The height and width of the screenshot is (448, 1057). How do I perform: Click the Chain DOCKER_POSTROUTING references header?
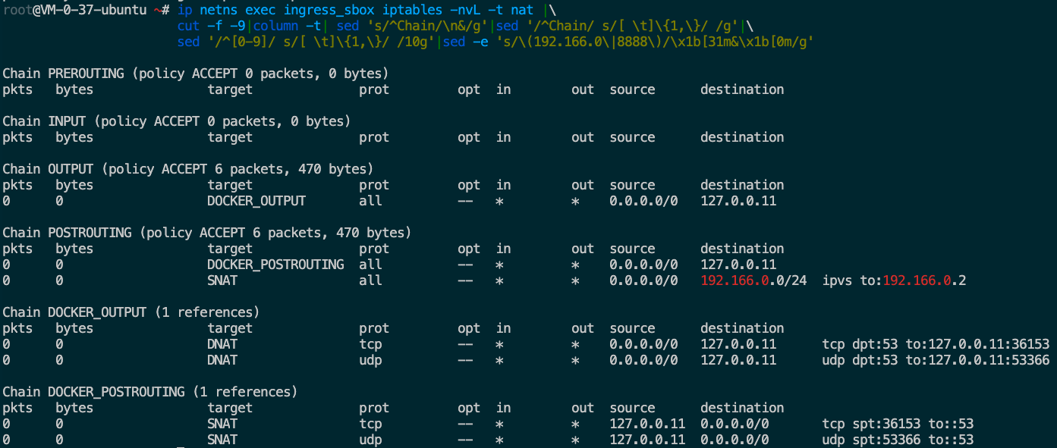coord(149,392)
